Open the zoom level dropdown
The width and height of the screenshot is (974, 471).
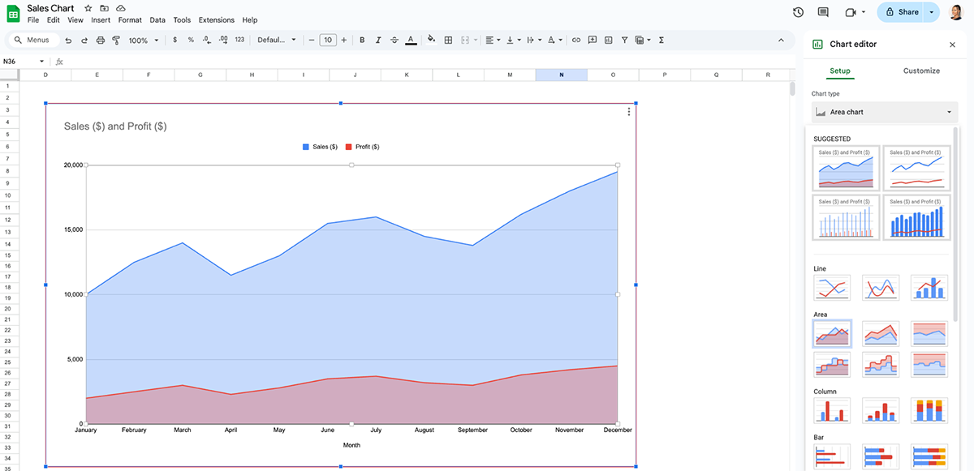point(143,39)
